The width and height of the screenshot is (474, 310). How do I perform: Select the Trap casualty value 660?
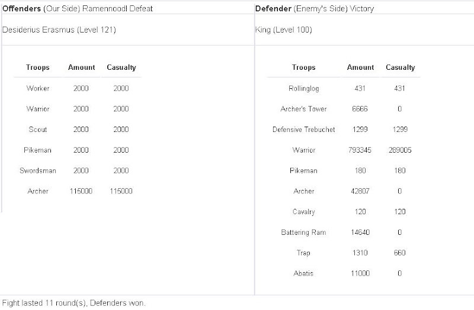[400, 253]
